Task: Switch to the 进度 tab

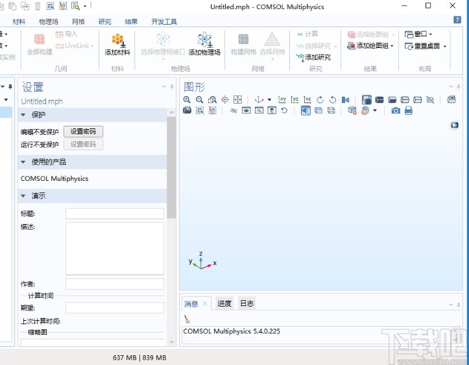Action: (224, 303)
